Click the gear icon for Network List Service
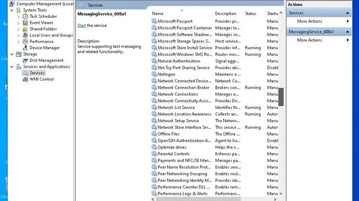The width and height of the screenshot is (359, 201). click(x=154, y=107)
